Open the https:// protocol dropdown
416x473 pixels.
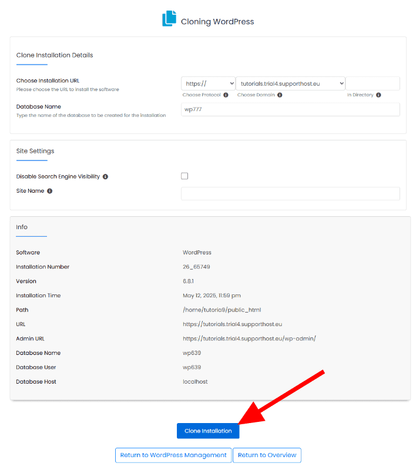(208, 83)
